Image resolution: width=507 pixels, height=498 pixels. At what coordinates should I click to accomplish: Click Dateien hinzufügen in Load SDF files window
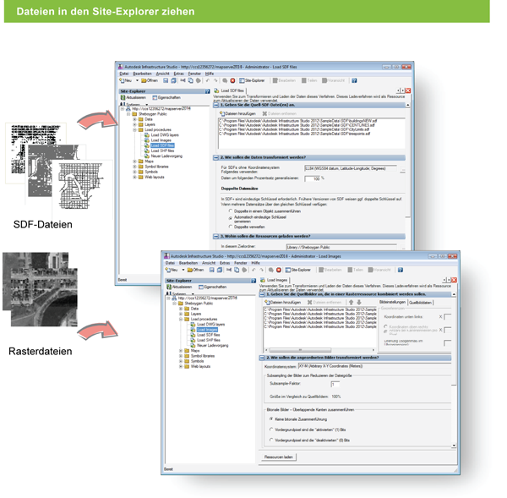[237, 114]
